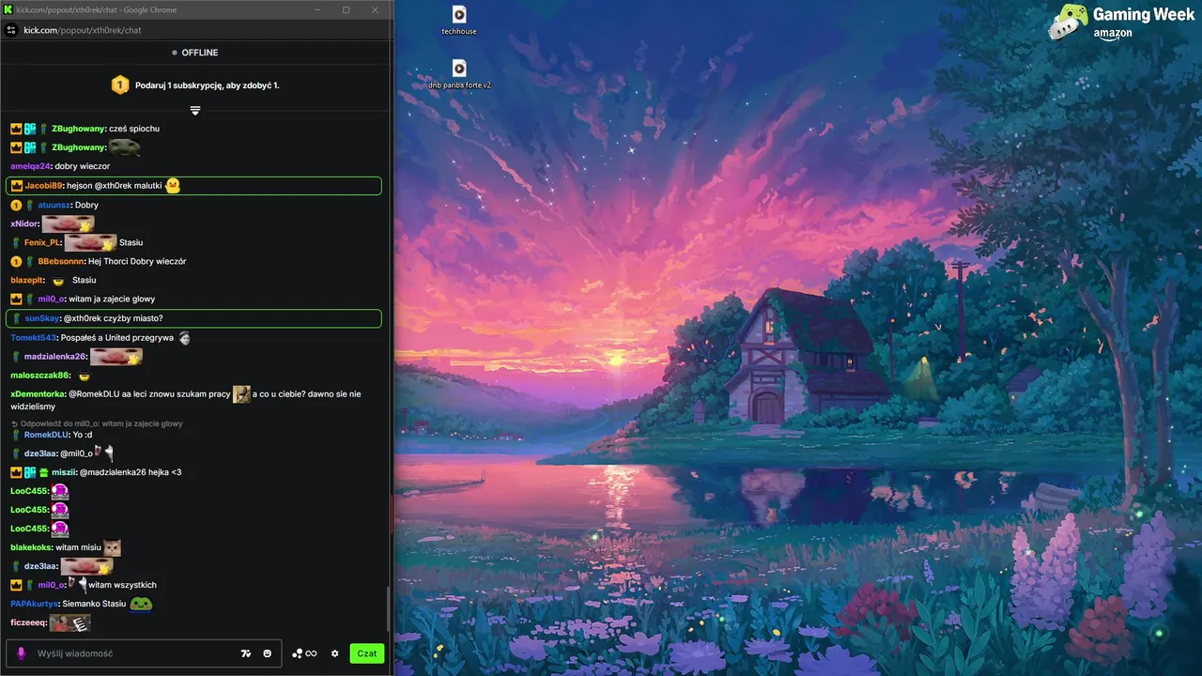Open the techhouse desktop file icon
Image resolution: width=1202 pixels, height=676 pixels.
[459, 20]
